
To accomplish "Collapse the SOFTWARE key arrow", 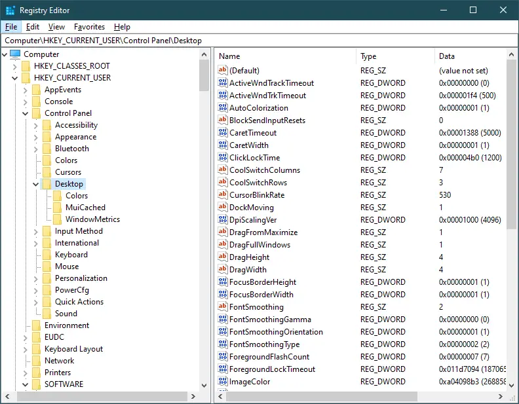I will point(25,384).
